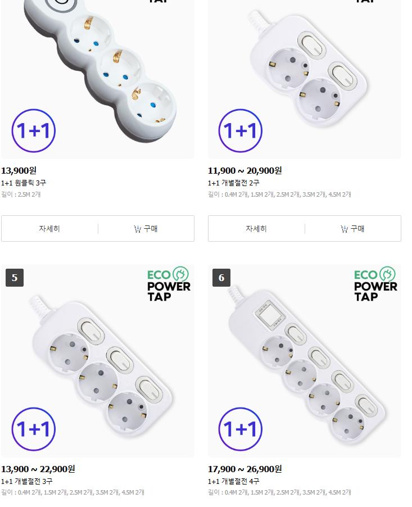Screen dimensions: 412x507
Task: Click the 1+1 badge on 원클릭 3구
Action: click(34, 130)
